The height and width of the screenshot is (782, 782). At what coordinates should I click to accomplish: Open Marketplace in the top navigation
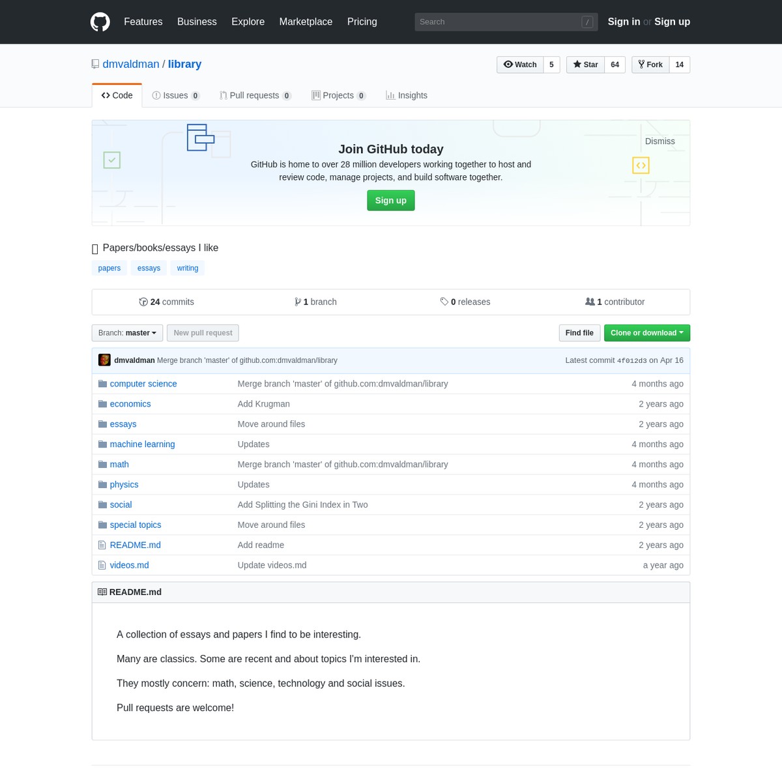pos(306,22)
